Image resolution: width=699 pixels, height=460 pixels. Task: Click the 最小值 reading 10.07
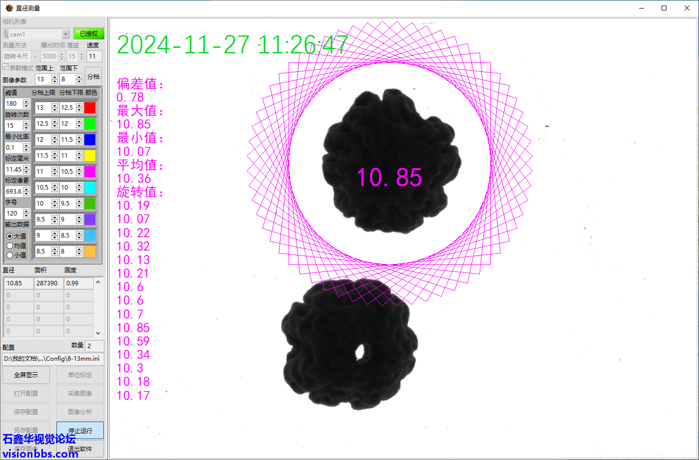click(x=134, y=152)
